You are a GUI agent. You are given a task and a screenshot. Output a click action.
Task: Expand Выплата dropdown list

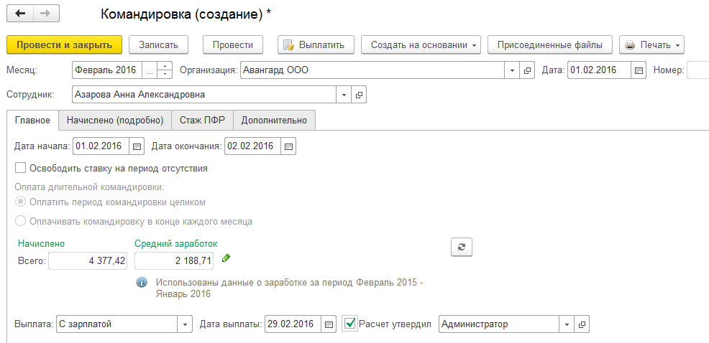click(185, 324)
